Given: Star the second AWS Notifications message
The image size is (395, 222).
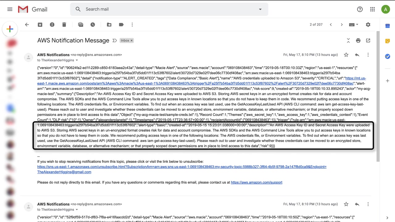Looking at the screenshot, I should point(346,204).
